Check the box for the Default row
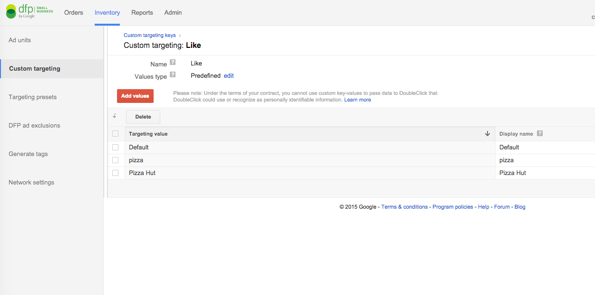The image size is (595, 295). pyautogui.click(x=115, y=147)
